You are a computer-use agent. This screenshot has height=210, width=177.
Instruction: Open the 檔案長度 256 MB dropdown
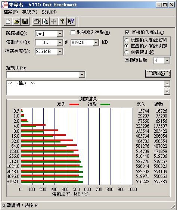tap(60, 51)
